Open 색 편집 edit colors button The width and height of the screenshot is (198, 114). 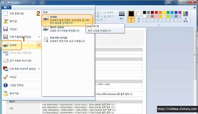click(x=186, y=17)
